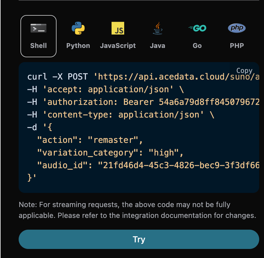This screenshot has height=258, width=264.
Task: Select the Java coffee cup icon
Action: tap(158, 29)
